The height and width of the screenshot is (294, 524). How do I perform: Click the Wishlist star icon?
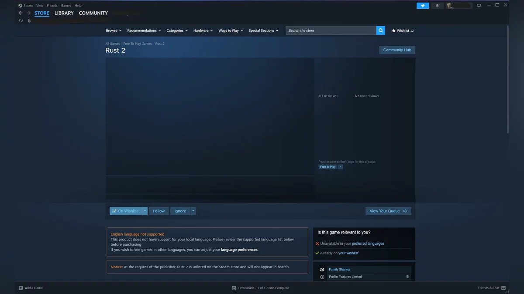point(393,30)
